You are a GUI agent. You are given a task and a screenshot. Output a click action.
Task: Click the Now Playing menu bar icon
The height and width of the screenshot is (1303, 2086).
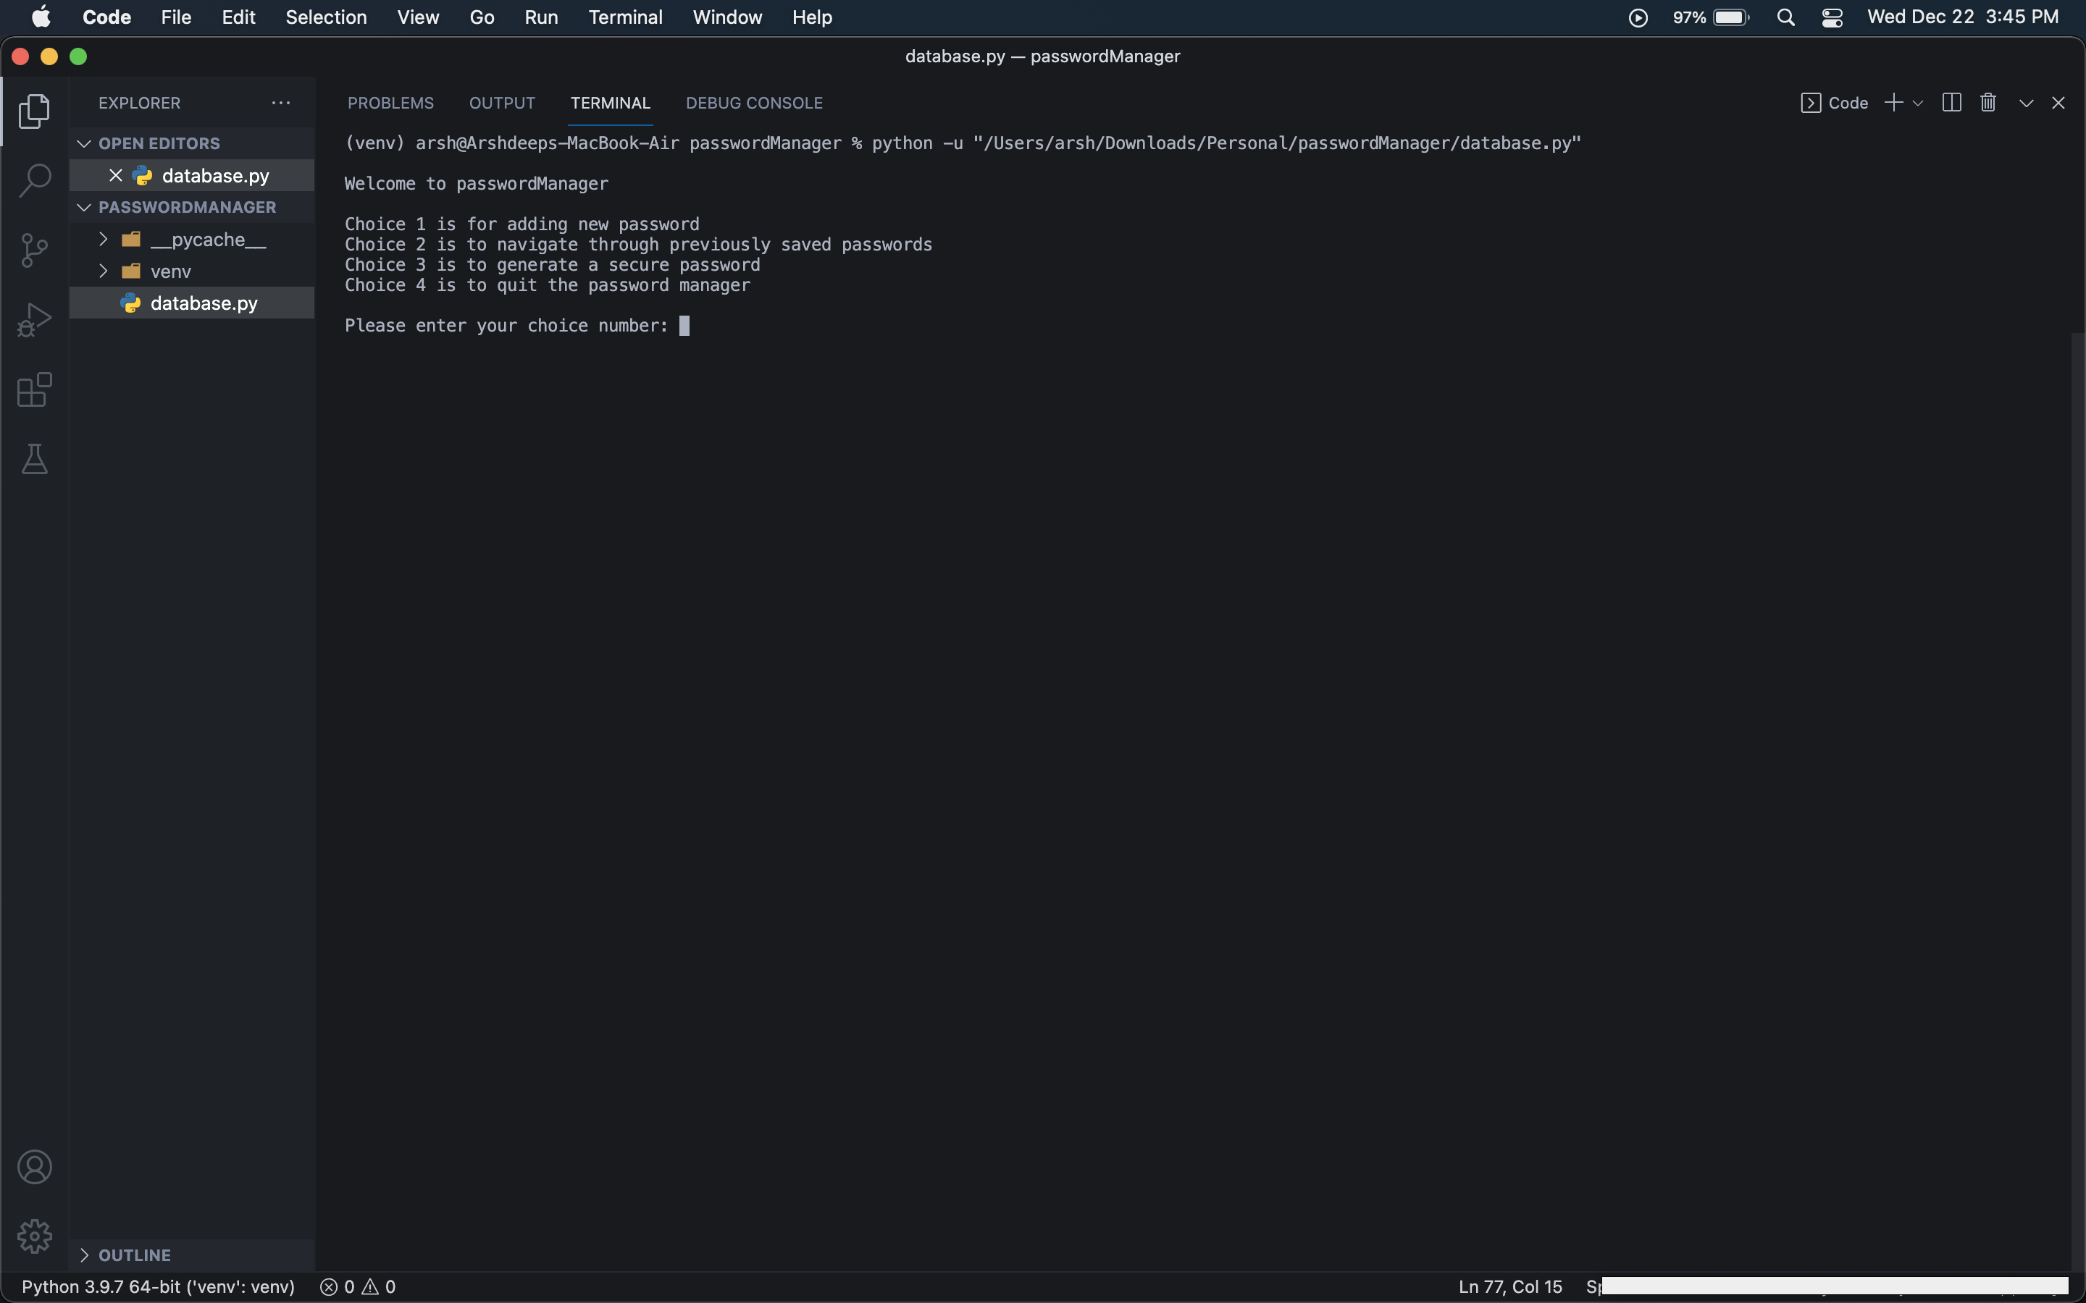coord(1638,17)
